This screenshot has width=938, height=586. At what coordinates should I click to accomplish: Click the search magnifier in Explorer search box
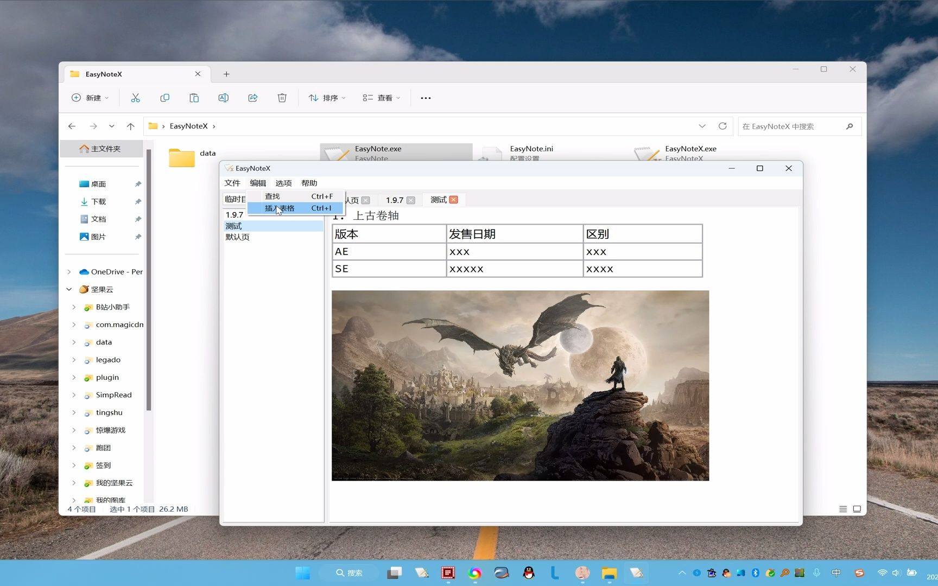[850, 126]
